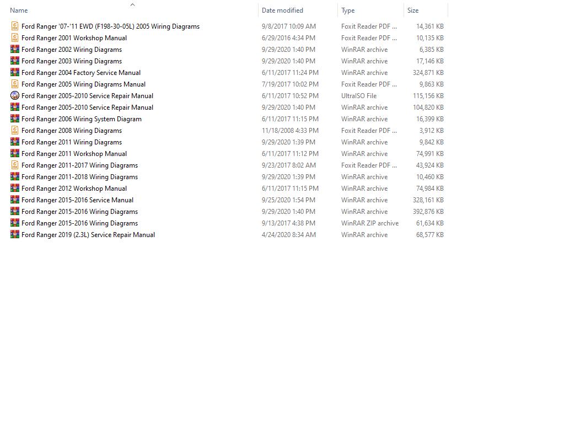Click the date "9/25/2020 1:54 PM"
This screenshot has width=575, height=430.
(x=288, y=200)
